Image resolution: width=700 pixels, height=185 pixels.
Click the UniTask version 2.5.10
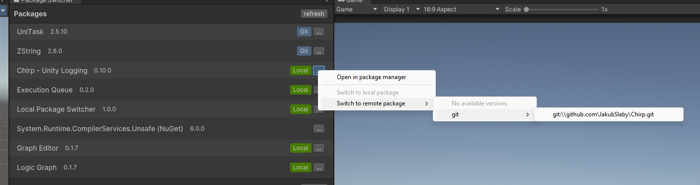[59, 31]
